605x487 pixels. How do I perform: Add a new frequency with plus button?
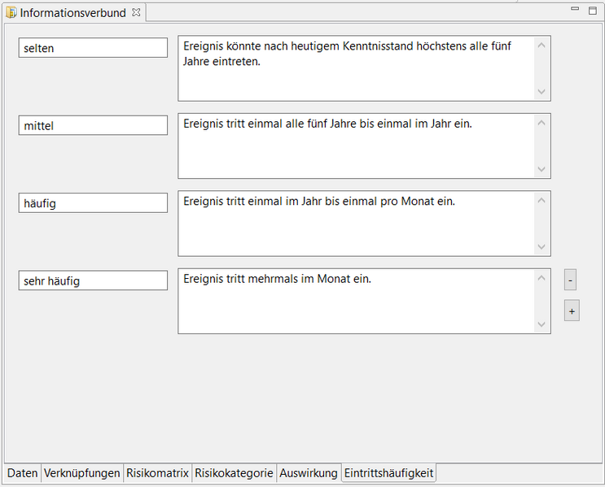(572, 311)
